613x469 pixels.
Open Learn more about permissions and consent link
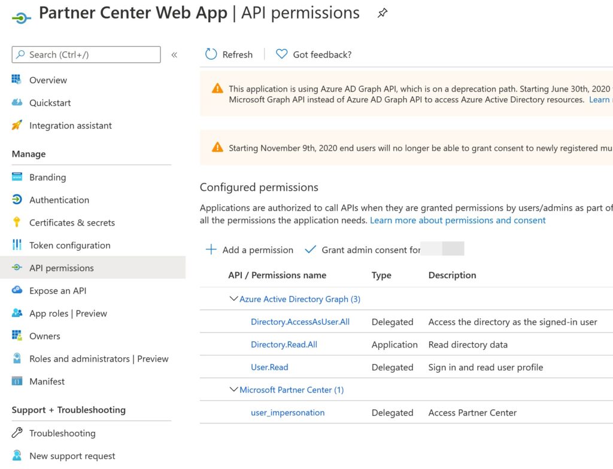click(457, 220)
